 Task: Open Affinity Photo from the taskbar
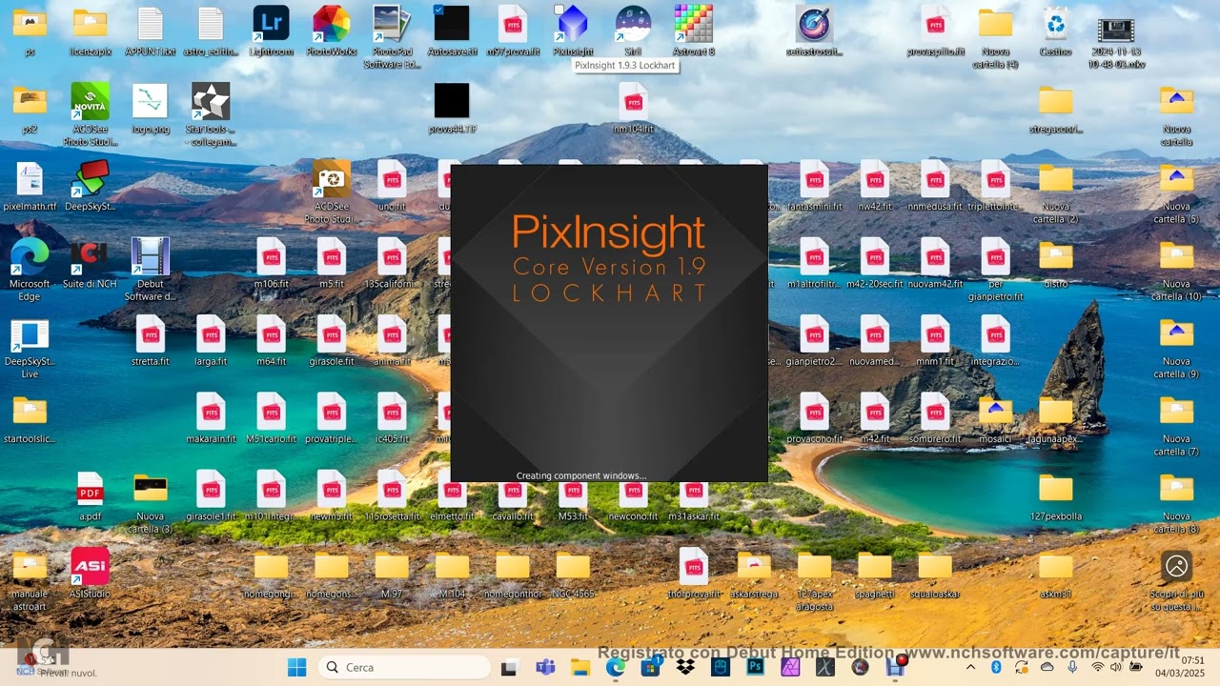790,667
